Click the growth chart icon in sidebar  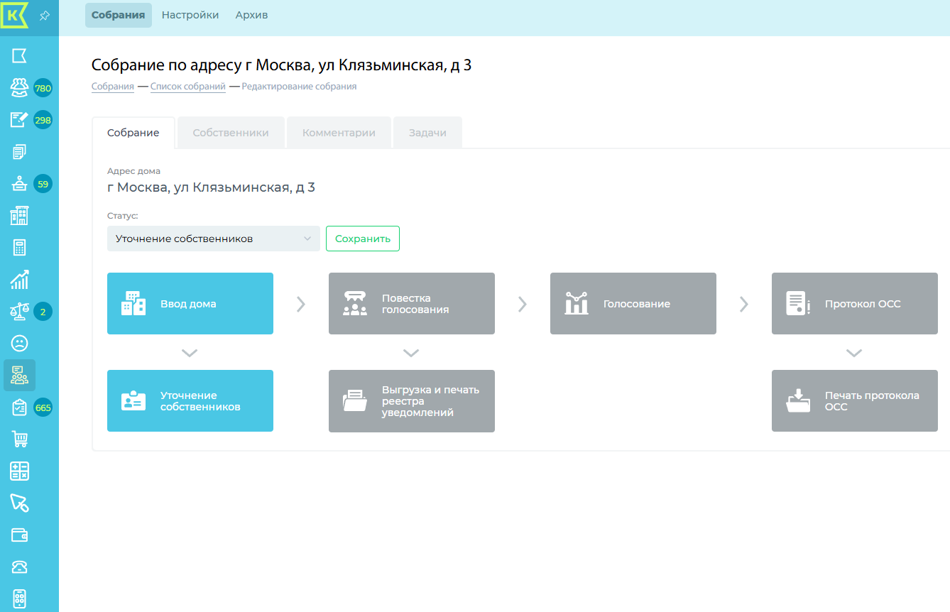coord(19,280)
